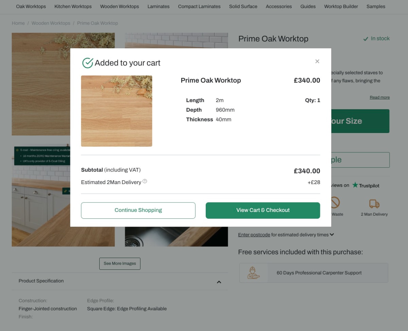Click the Trustpilot star logo

coord(355,185)
